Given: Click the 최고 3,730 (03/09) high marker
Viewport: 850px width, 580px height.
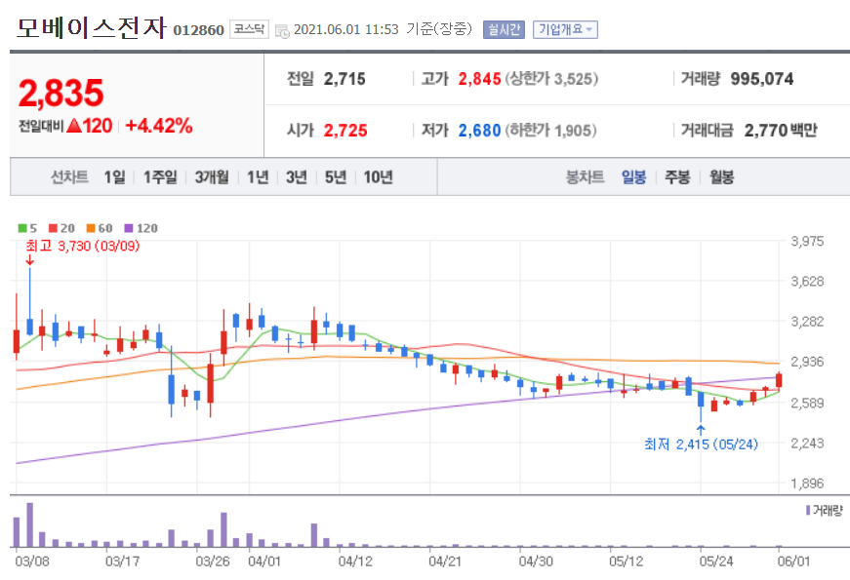Looking at the screenshot, I should (x=82, y=246).
